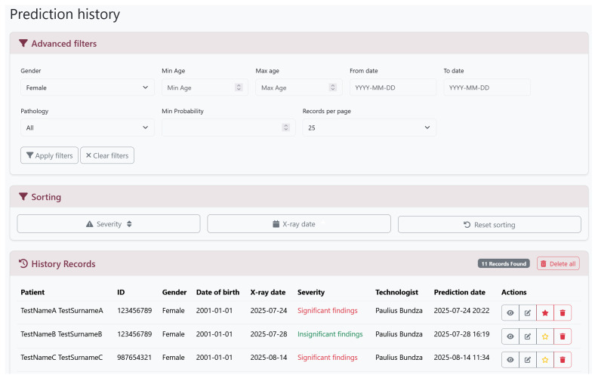Expand the Records per page dropdown
595x378 pixels.
click(369, 128)
